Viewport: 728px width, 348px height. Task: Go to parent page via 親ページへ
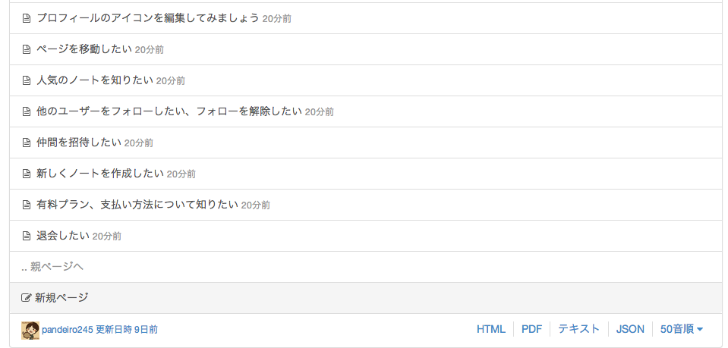(x=52, y=267)
